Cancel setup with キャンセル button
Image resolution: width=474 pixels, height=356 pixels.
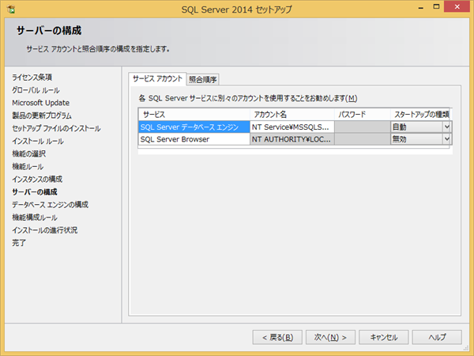click(x=384, y=337)
